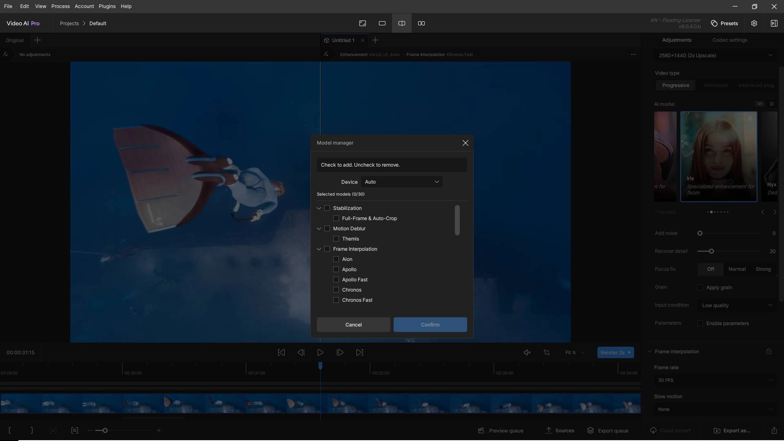784x441 pixels.
Task: Check the Themis model
Action: pos(336,239)
